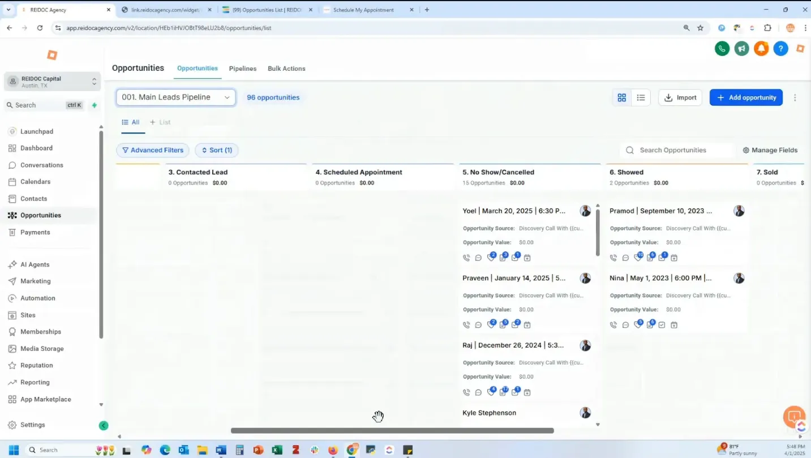Open the megaphone announcements icon
Viewport: 811px width, 458px height.
pos(742,49)
